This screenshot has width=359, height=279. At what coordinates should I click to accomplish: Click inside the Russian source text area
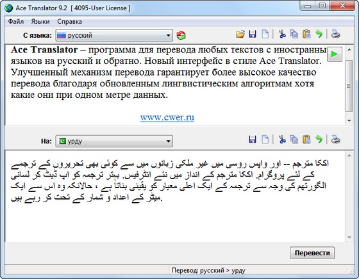[x=175, y=84]
